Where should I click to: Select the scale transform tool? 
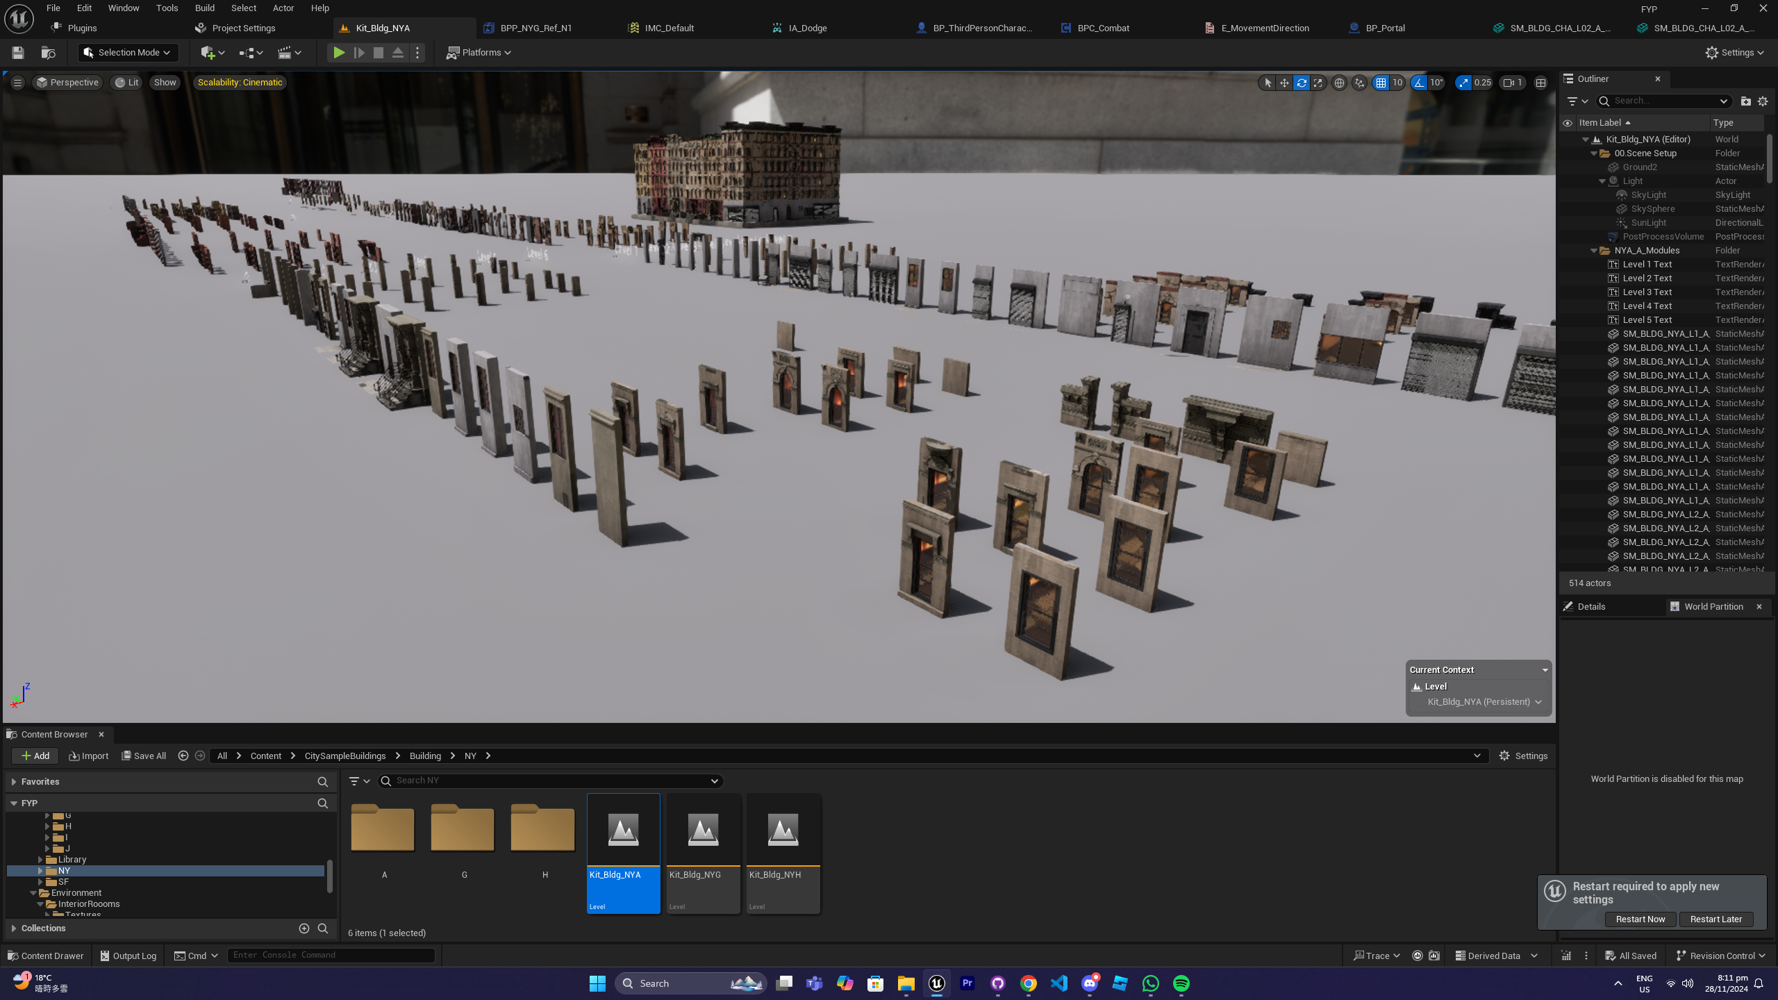click(x=1318, y=83)
